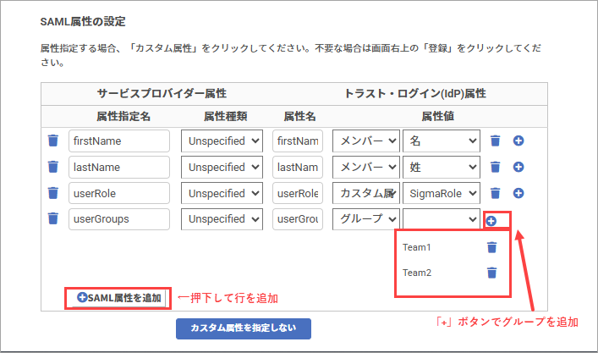This screenshot has width=598, height=353.
Task: Click the 属性値 column header
Action: point(438,116)
